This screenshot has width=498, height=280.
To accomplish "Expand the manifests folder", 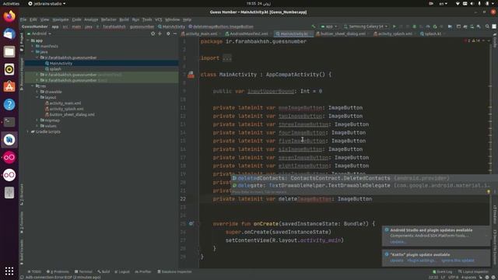I will [33, 47].
